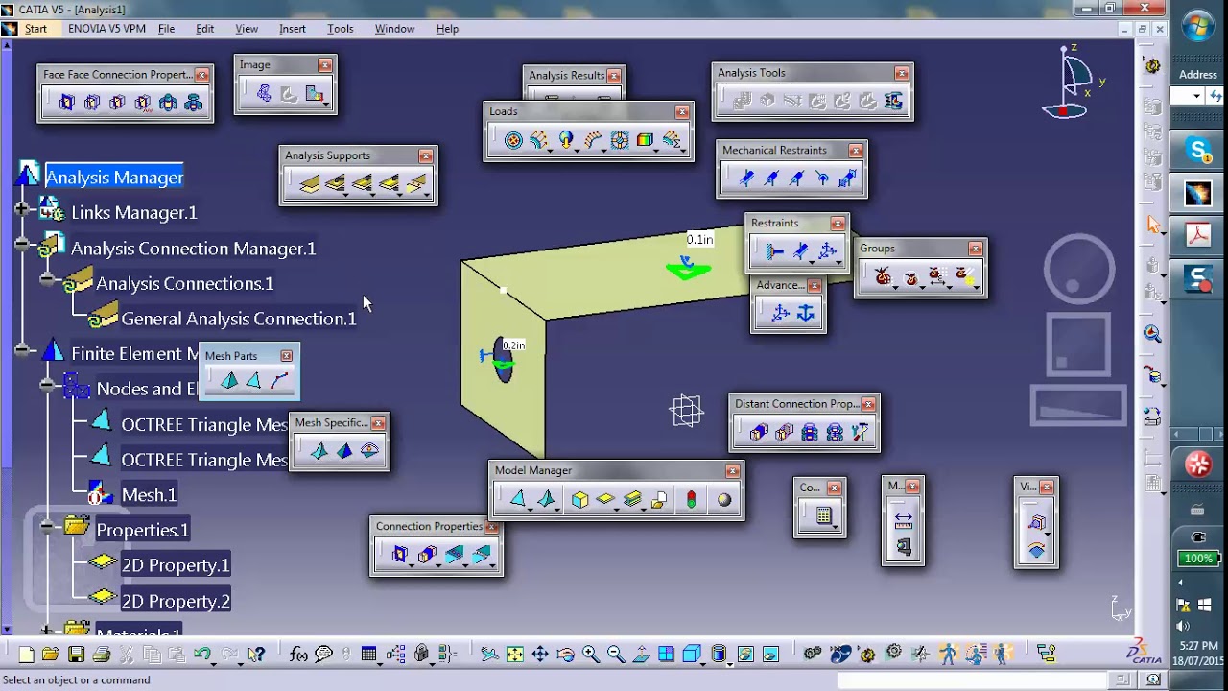1228x691 pixels.
Task: Select the Formula f(x) icon
Action: pyautogui.click(x=298, y=655)
